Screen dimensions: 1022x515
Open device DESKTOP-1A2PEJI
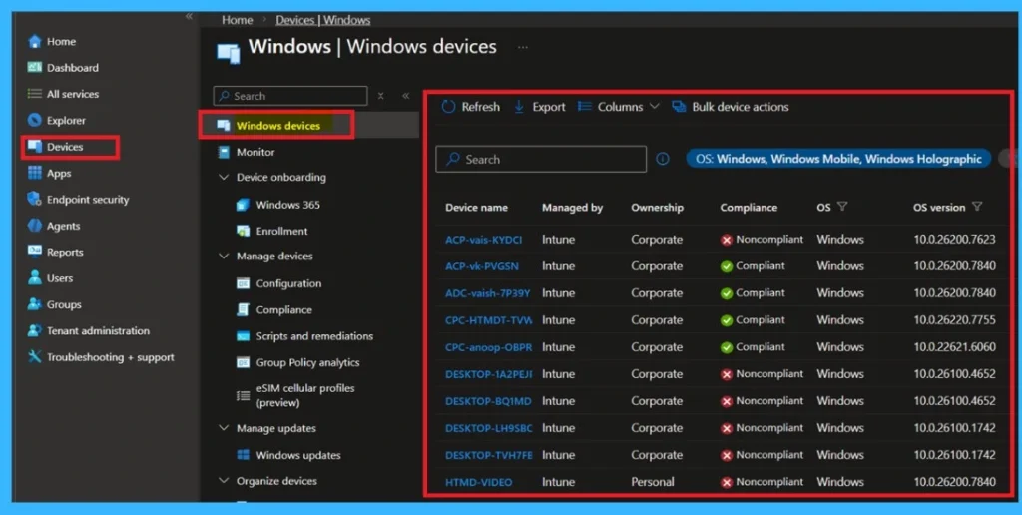[x=488, y=374]
